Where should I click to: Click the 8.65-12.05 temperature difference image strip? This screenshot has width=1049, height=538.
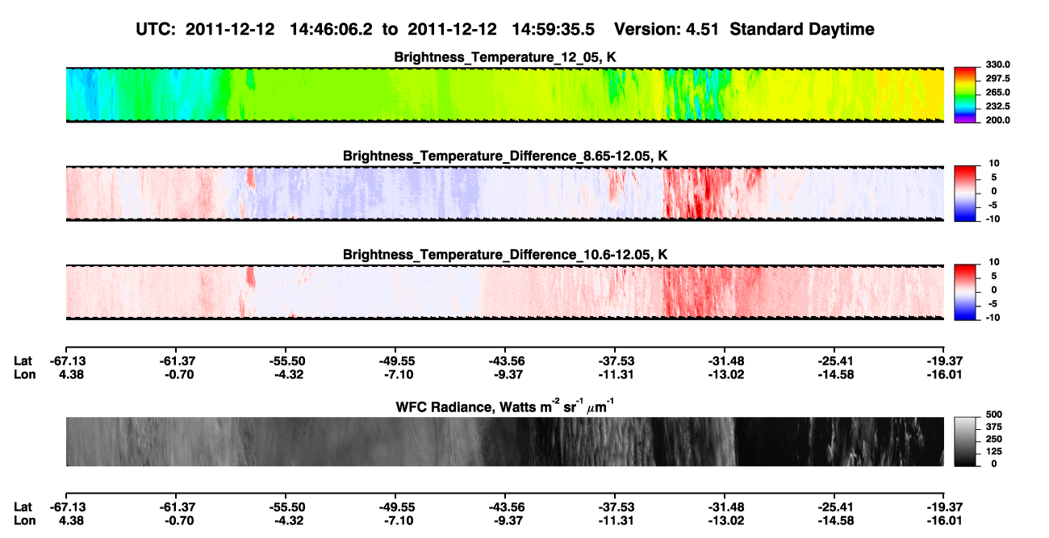click(x=504, y=193)
